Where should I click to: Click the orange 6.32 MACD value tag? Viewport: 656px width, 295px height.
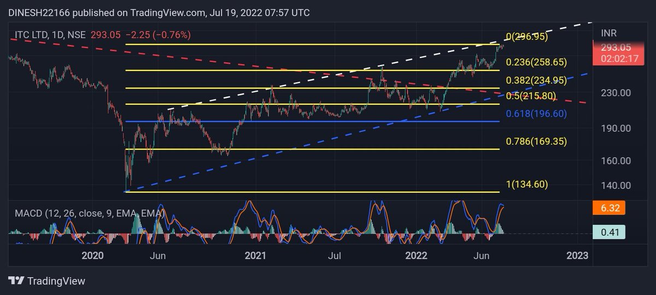tap(610, 208)
